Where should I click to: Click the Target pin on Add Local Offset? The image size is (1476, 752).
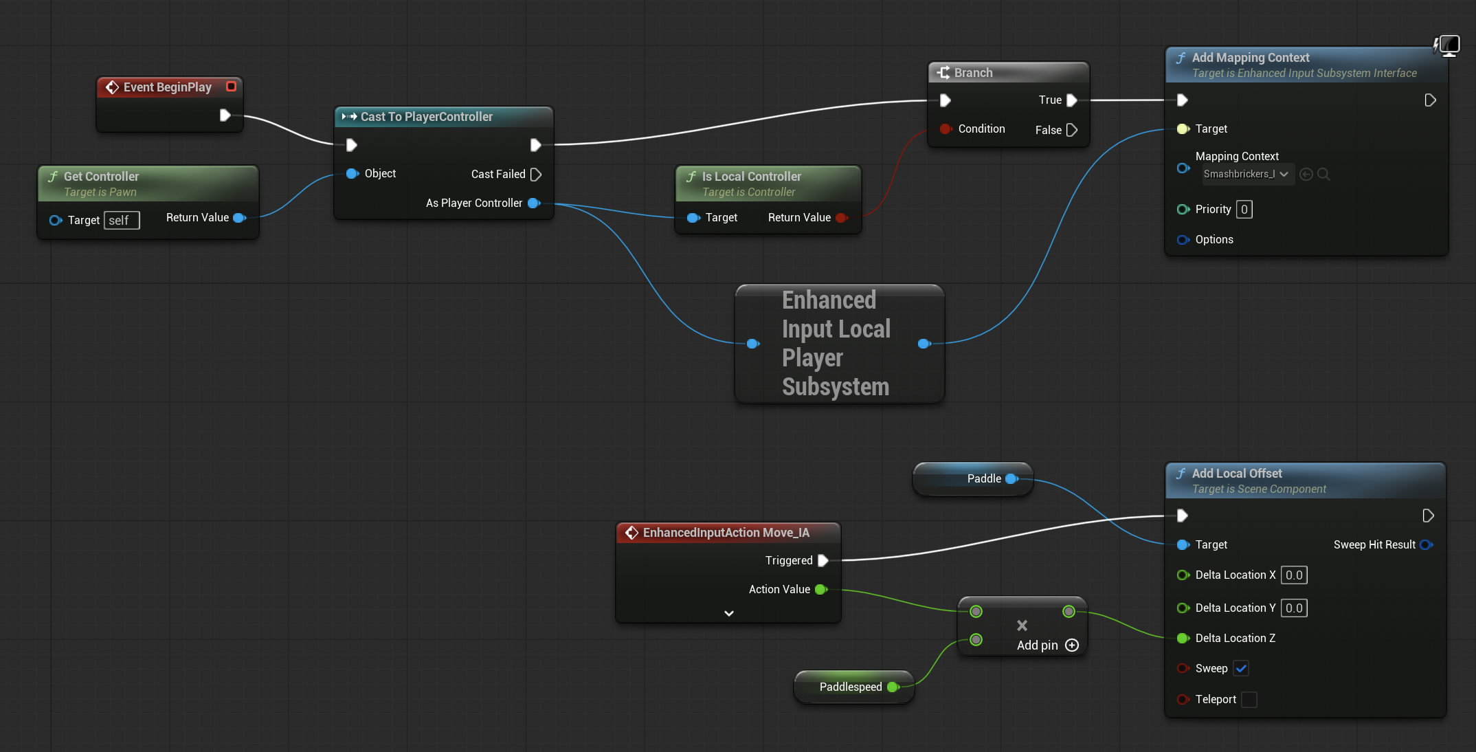[1183, 545]
